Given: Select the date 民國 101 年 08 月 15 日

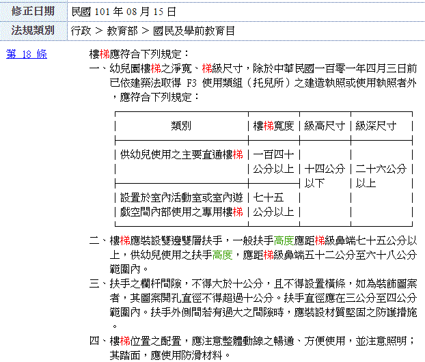Looking at the screenshot, I should point(124,12).
